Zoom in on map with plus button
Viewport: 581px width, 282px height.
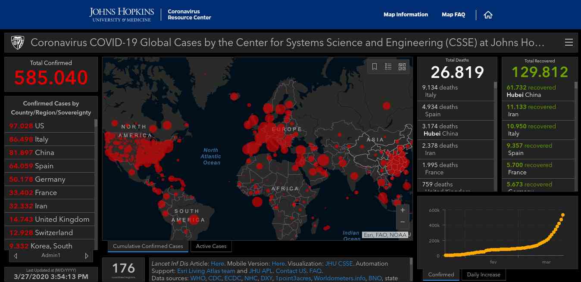[x=403, y=211]
